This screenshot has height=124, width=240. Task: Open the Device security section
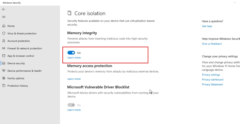pyautogui.click(x=16, y=63)
